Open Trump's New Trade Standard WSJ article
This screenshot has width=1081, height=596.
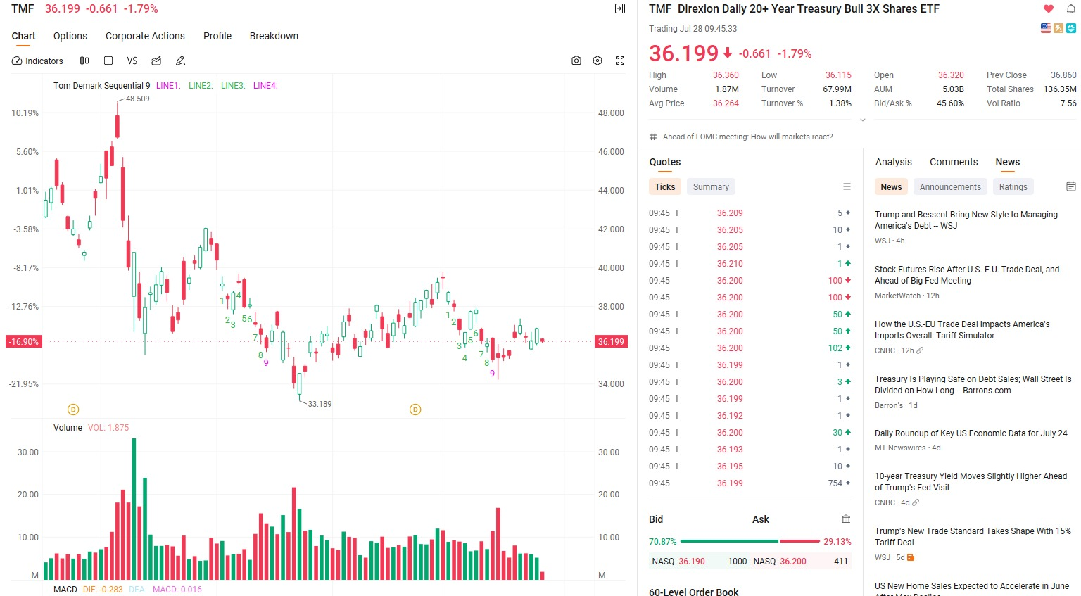[x=973, y=537]
